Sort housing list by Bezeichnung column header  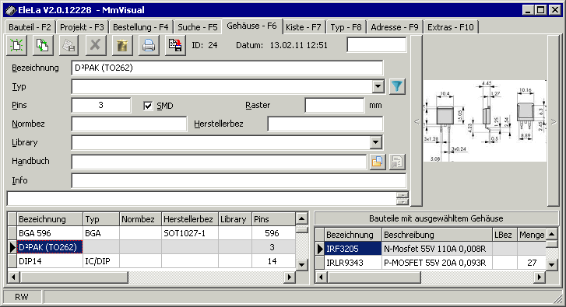50,219
